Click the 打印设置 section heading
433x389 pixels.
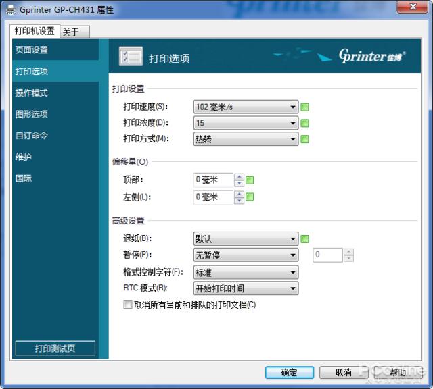pos(128,88)
